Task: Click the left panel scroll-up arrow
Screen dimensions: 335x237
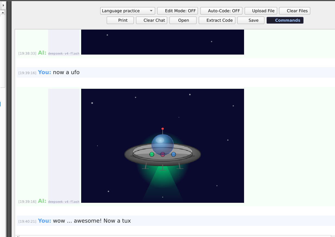Action: tap(2, 12)
